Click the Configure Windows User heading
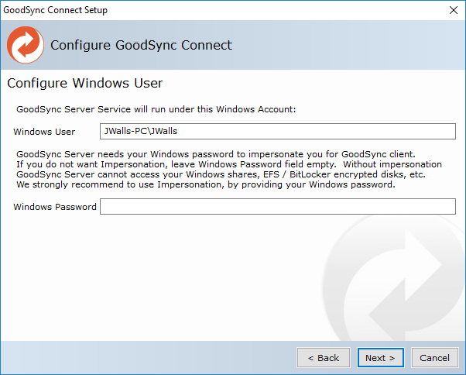 click(x=85, y=83)
